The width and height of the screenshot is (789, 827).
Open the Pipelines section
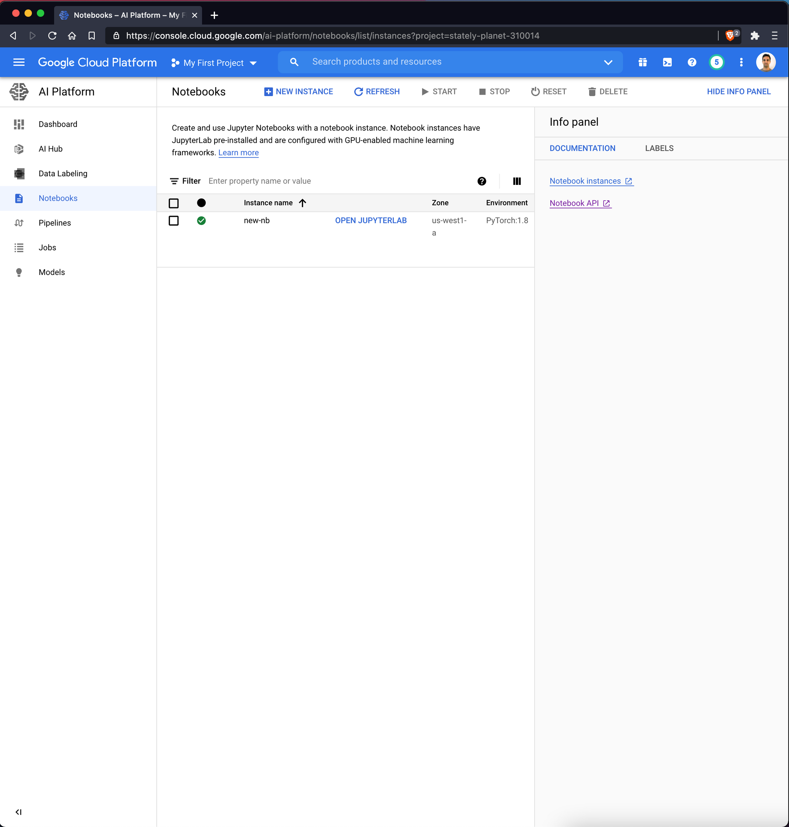coord(55,223)
